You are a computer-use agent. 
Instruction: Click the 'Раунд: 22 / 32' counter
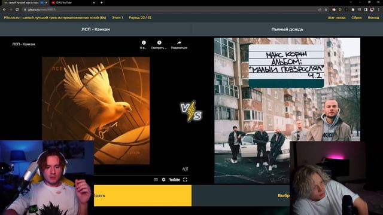point(140,17)
